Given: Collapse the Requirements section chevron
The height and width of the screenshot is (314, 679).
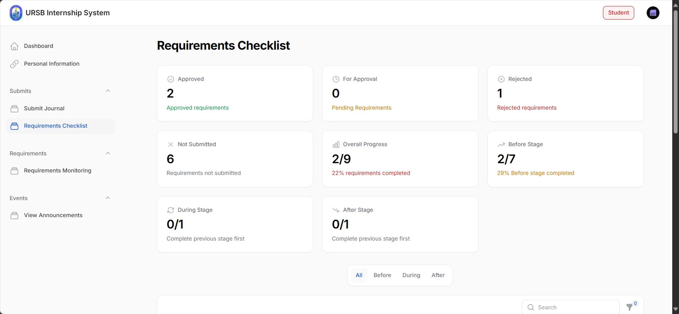Looking at the screenshot, I should point(108,153).
